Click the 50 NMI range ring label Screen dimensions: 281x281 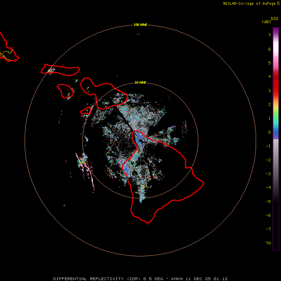(x=140, y=82)
